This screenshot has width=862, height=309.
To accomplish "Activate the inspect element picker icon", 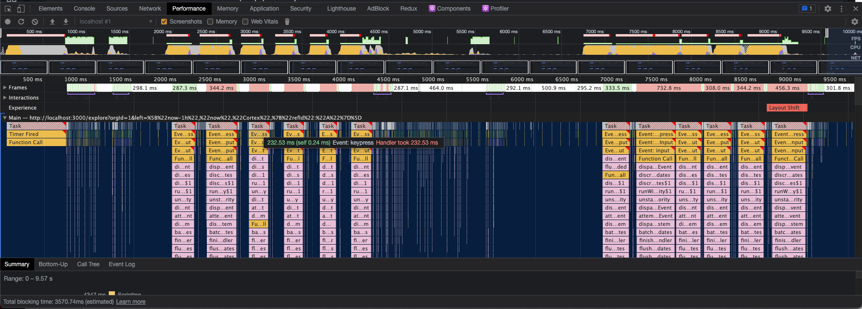I will point(8,9).
